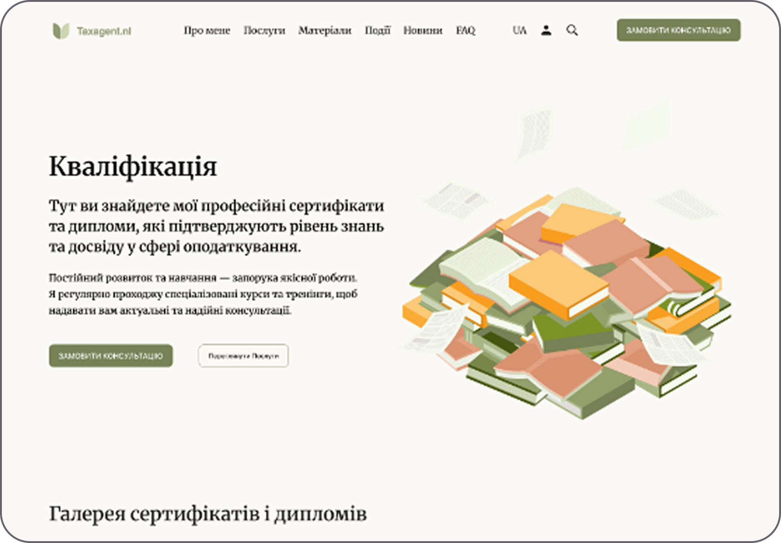Navigate to the Події section
781x543 pixels.
377,30
